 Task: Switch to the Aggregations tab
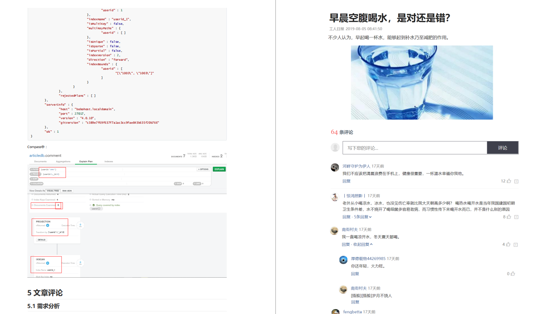(63, 161)
